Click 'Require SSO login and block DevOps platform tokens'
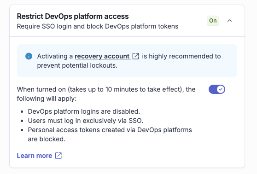 (98, 26)
